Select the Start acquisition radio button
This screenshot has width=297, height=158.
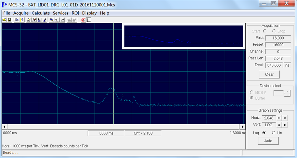point(265,31)
